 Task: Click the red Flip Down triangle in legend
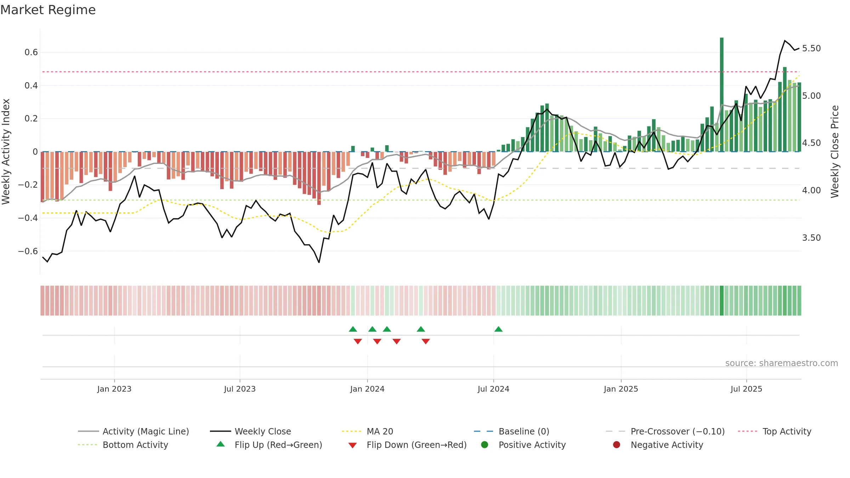point(352,445)
